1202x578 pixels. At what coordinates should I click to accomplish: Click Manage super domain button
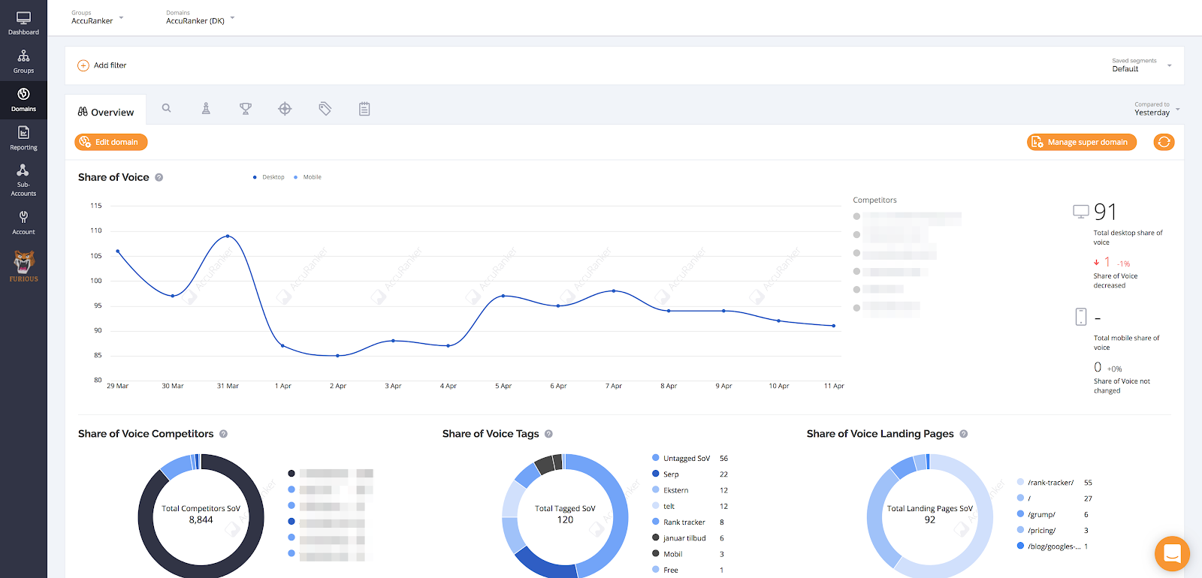pyautogui.click(x=1082, y=142)
